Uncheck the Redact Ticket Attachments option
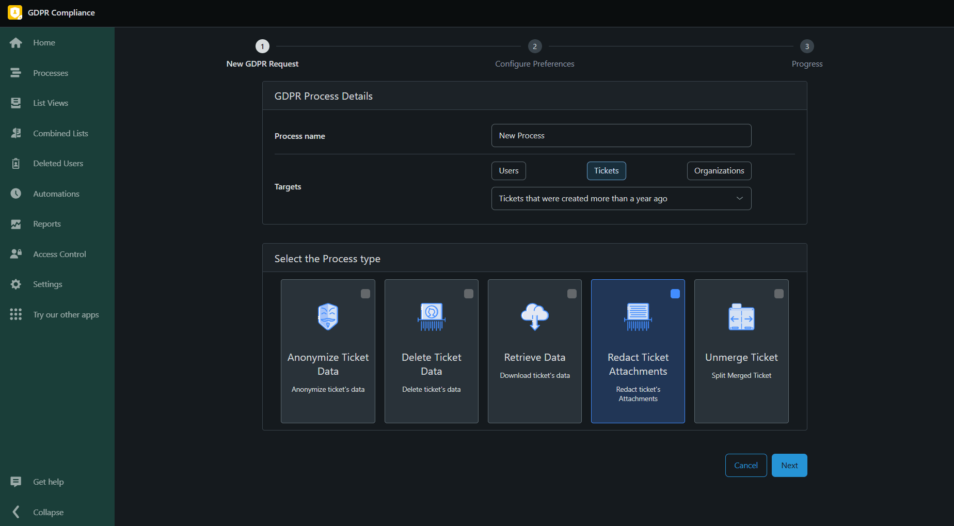Screen dimensions: 954x526 pos(675,293)
